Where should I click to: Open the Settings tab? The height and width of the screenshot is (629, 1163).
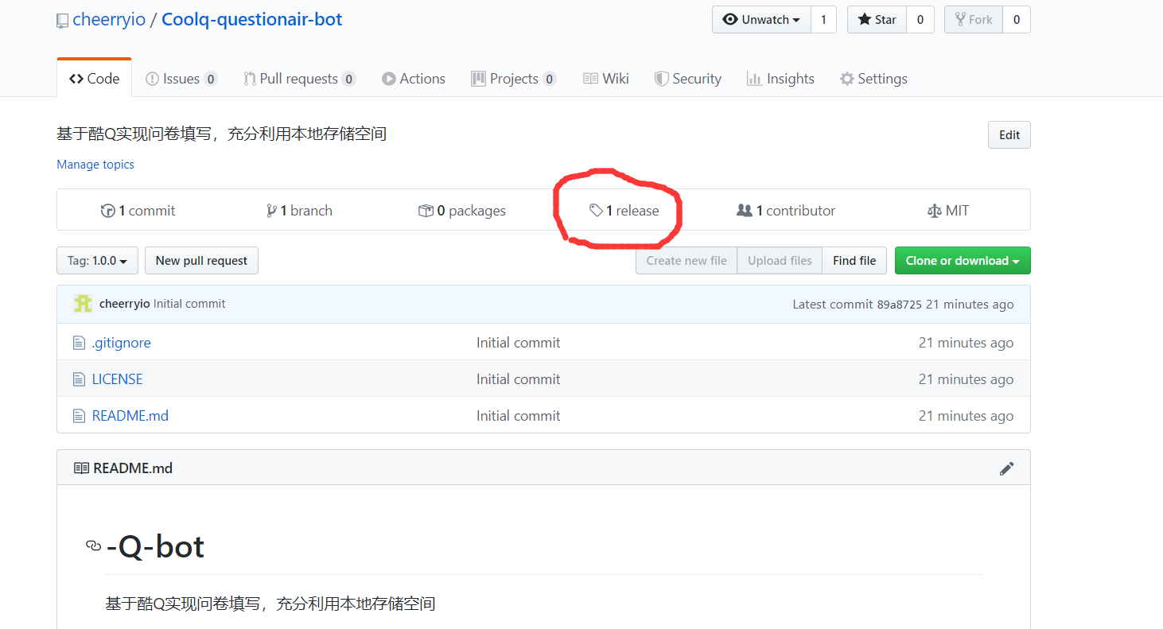tap(873, 79)
